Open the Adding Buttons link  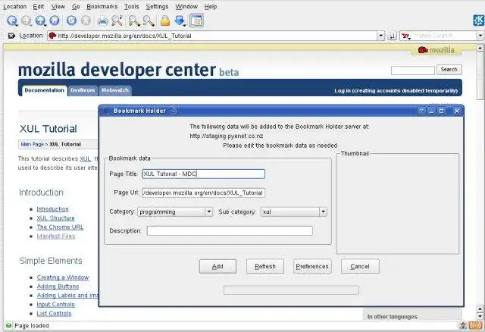point(58,287)
